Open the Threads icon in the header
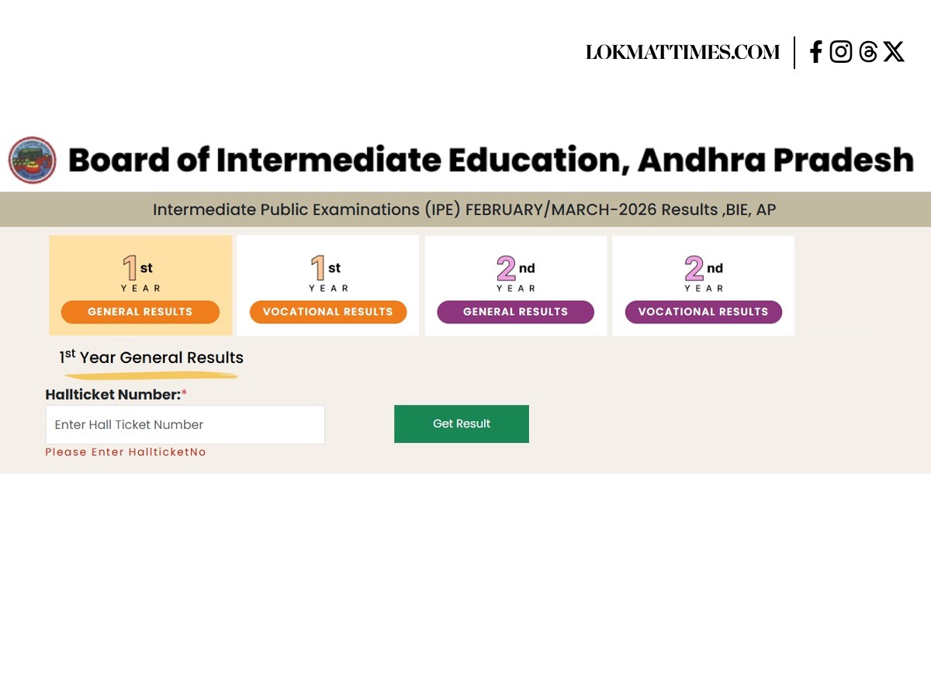 pyautogui.click(x=868, y=52)
